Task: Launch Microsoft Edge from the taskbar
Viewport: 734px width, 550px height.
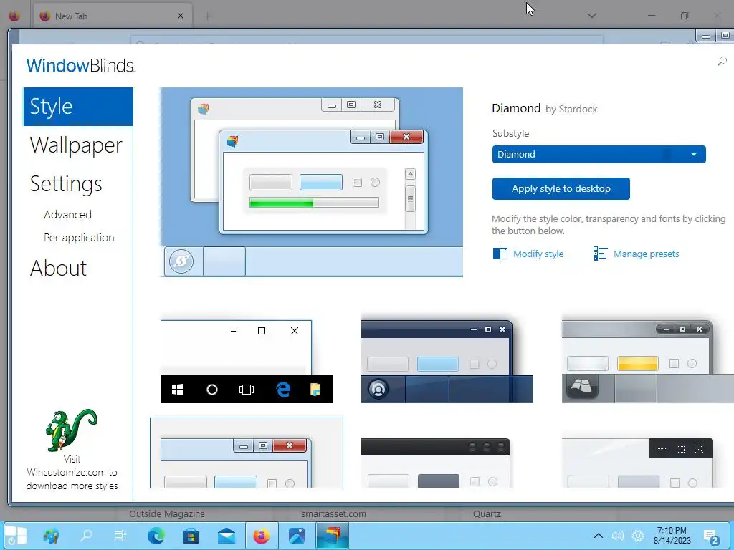Action: point(156,536)
